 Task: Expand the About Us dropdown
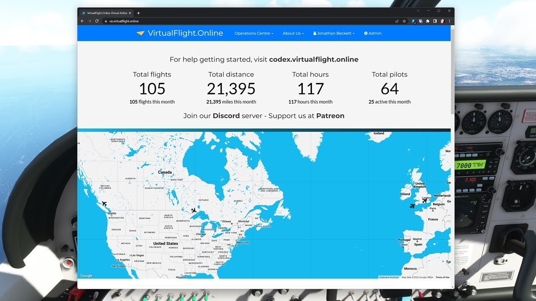coord(293,33)
